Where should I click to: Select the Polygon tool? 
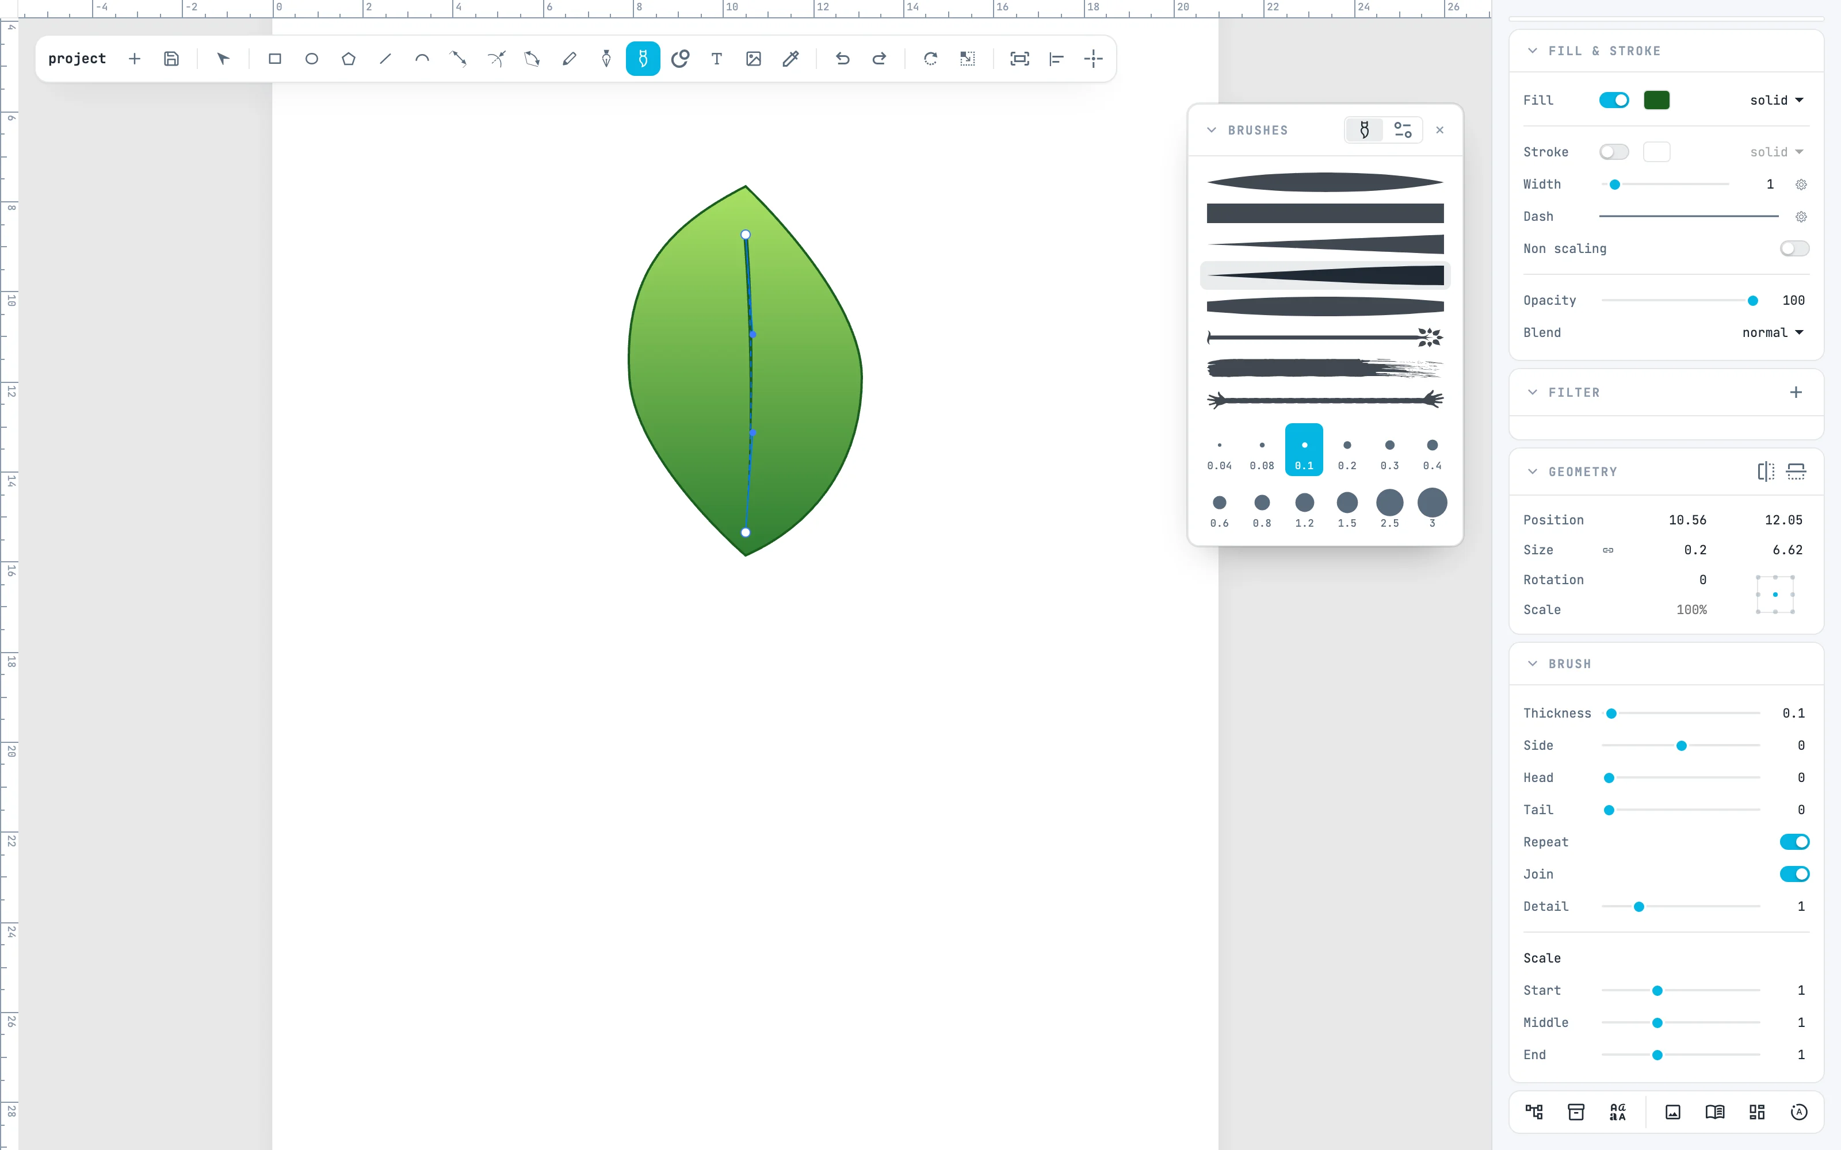349,59
